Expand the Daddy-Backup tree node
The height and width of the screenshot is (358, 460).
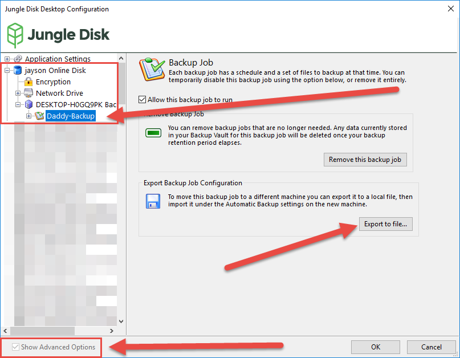(29, 116)
